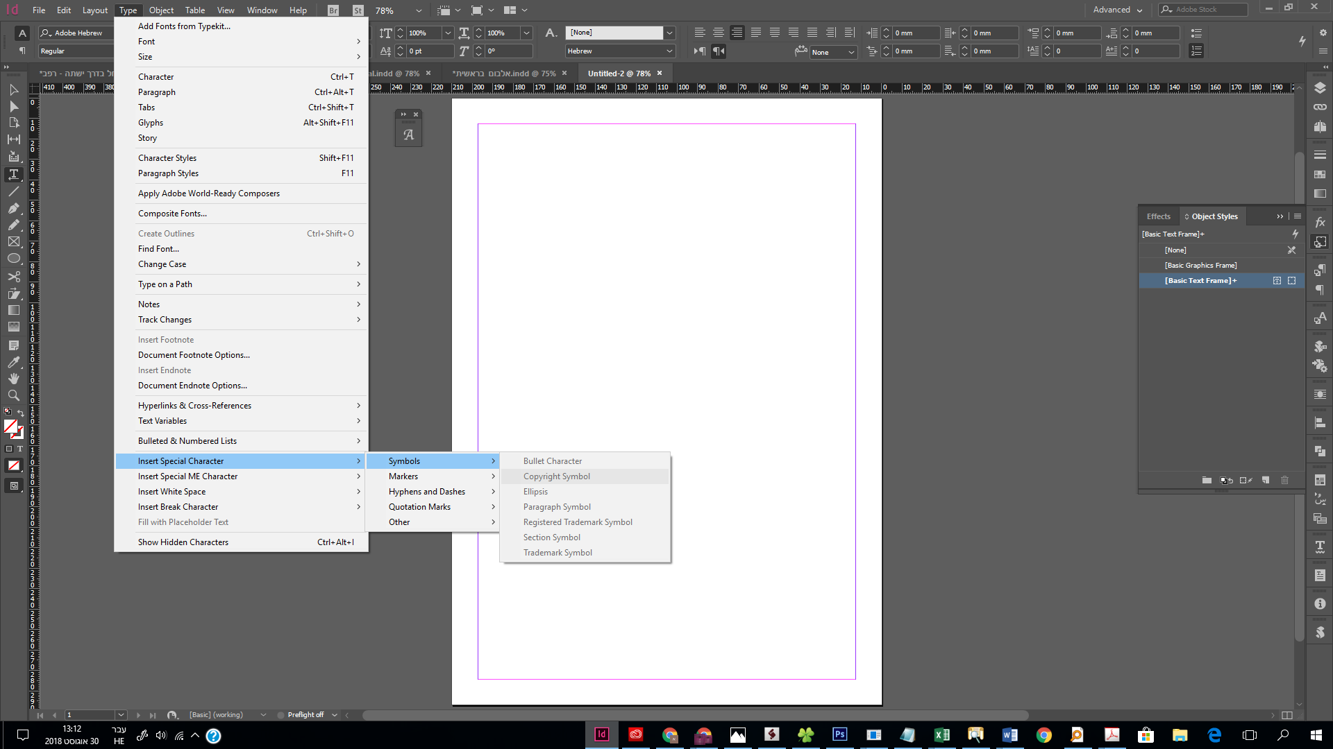Viewport: 1333px width, 749px height.
Task: Expand the zoom level 78% dropdown
Action: pos(419,10)
